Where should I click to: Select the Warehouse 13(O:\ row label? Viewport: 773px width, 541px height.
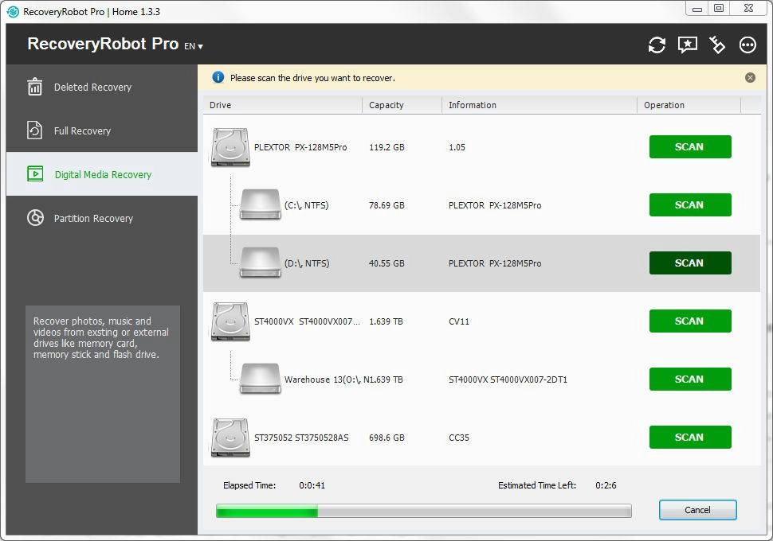(324, 379)
